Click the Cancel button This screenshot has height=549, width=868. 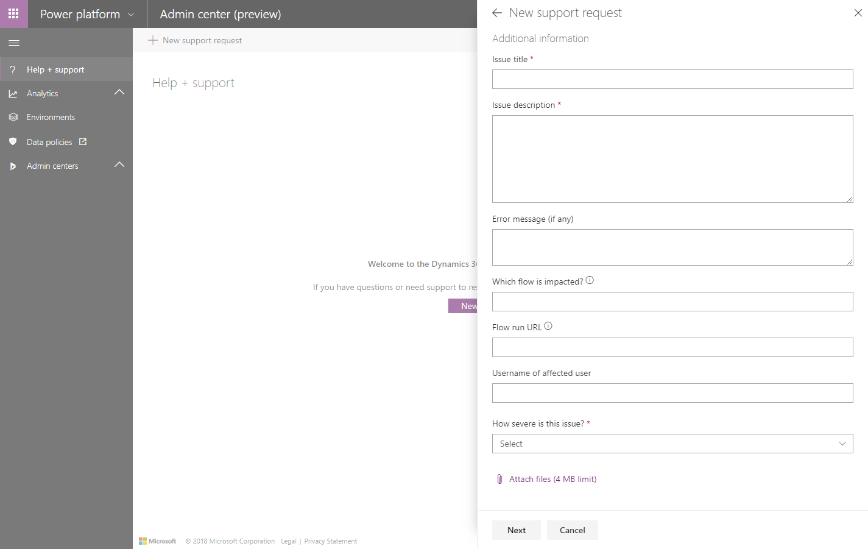(x=572, y=530)
